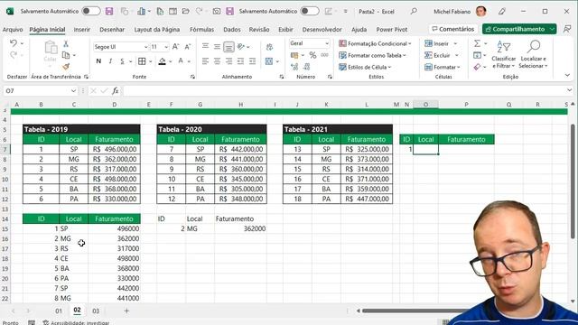The image size is (578, 325).
Task: Click the Clear eraser icon
Action: tap(478, 67)
